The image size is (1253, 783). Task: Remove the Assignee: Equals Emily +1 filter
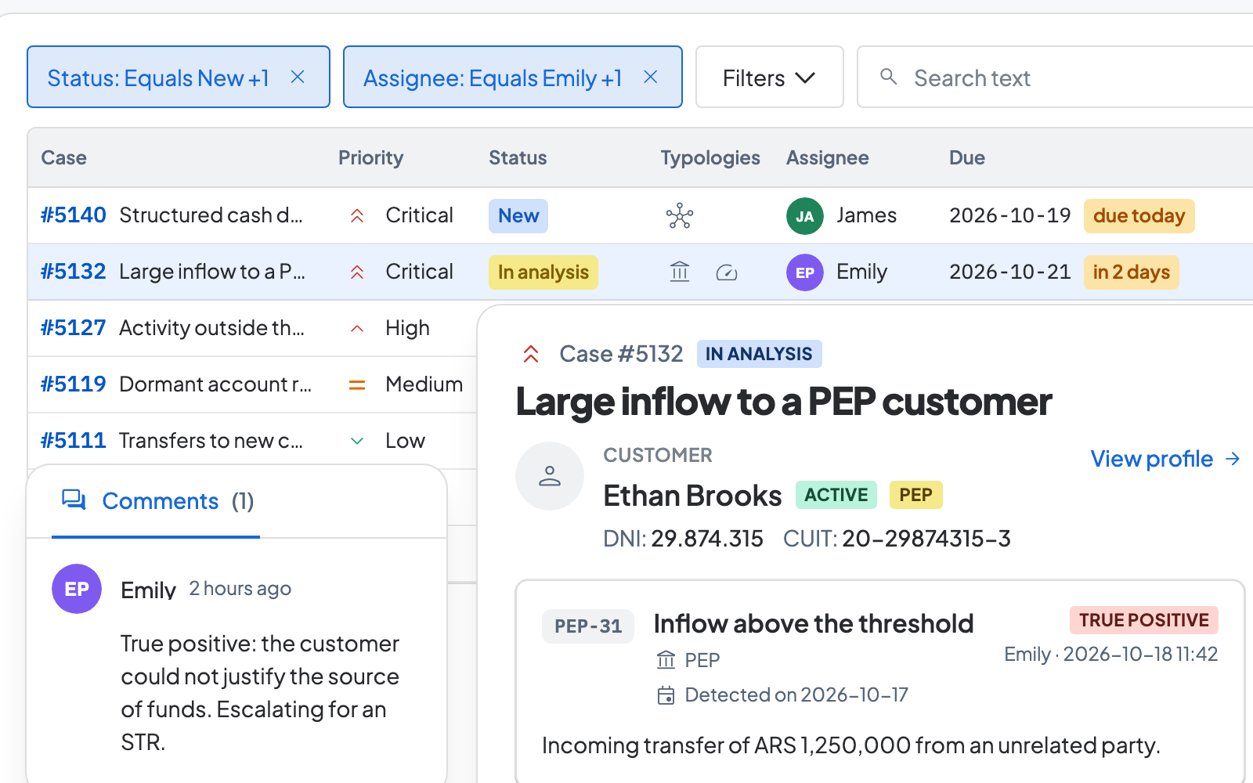pos(651,77)
